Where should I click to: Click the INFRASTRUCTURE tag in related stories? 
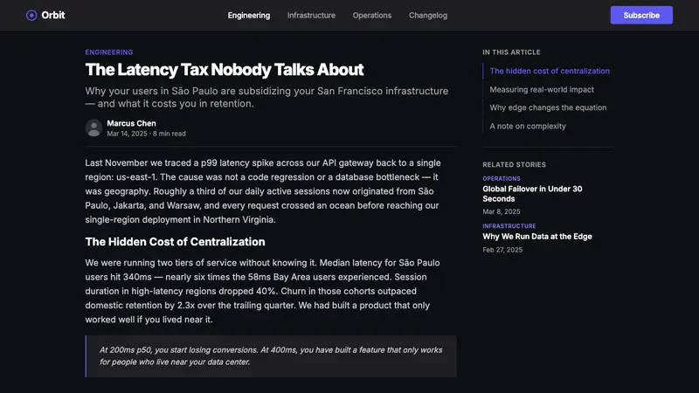point(509,226)
